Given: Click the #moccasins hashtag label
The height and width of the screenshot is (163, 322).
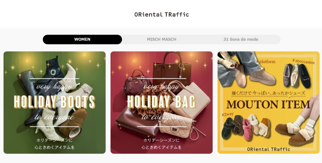Looking at the screenshot, I should (303, 61).
